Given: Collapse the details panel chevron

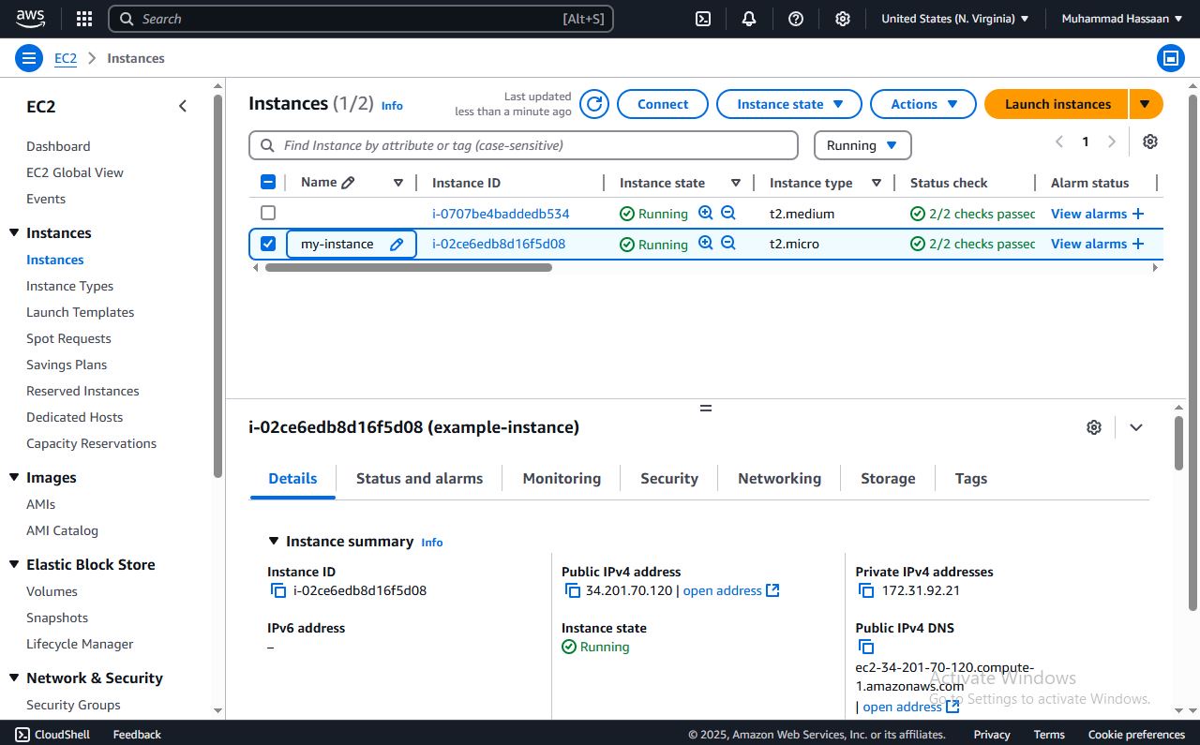Looking at the screenshot, I should [1136, 427].
